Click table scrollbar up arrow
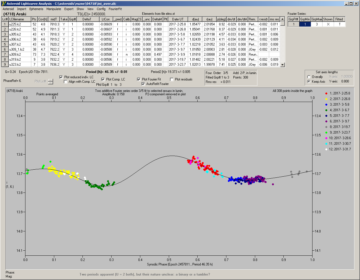The width and height of the screenshot is (360, 280). [283, 19]
